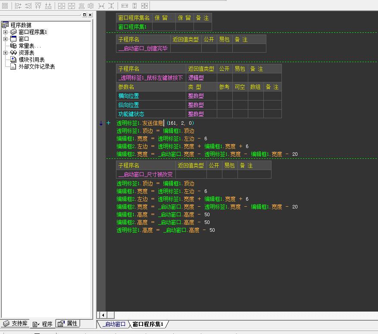Click code line 透明标签1.高度 = _启动窗口.高度 - 50
378x334 pixels.
coord(166,230)
